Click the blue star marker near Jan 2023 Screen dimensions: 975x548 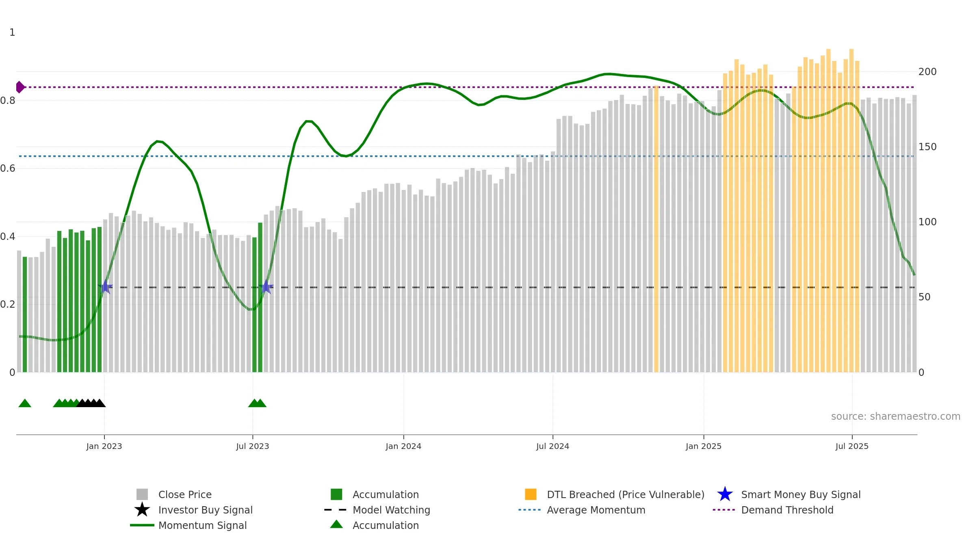(105, 287)
